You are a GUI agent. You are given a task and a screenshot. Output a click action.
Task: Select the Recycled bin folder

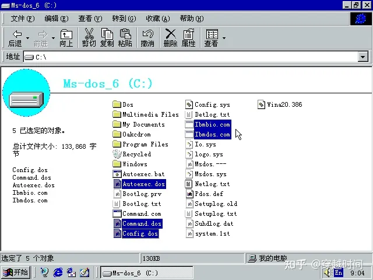132,154
